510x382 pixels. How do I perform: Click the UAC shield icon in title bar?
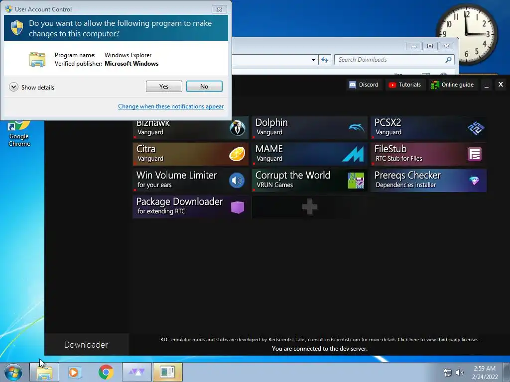click(x=9, y=9)
